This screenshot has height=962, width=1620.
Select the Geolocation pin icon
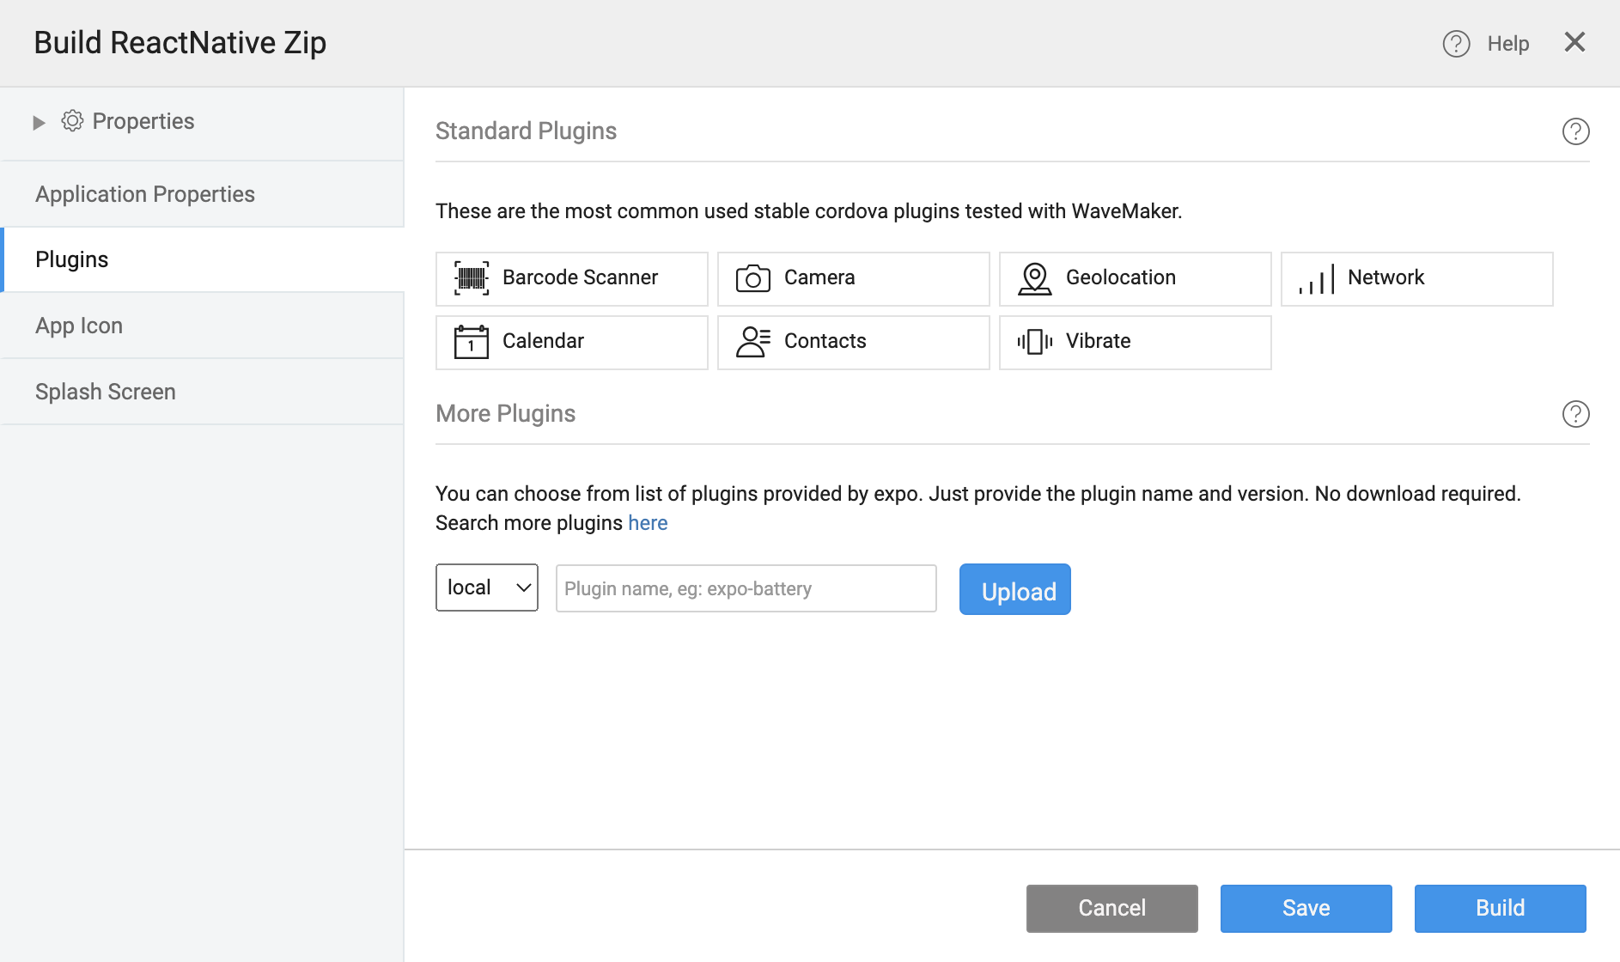[x=1033, y=277]
